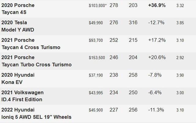Select the Hyundai Ioniq 5 AWD SEL name
The image size is (196, 123).
36,113
